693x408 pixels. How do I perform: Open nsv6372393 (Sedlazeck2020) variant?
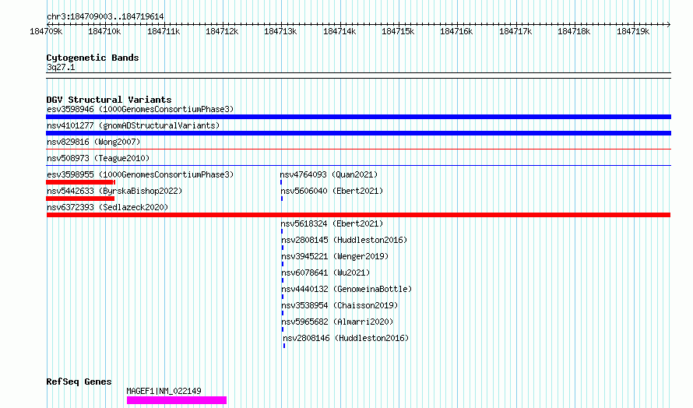(x=107, y=207)
